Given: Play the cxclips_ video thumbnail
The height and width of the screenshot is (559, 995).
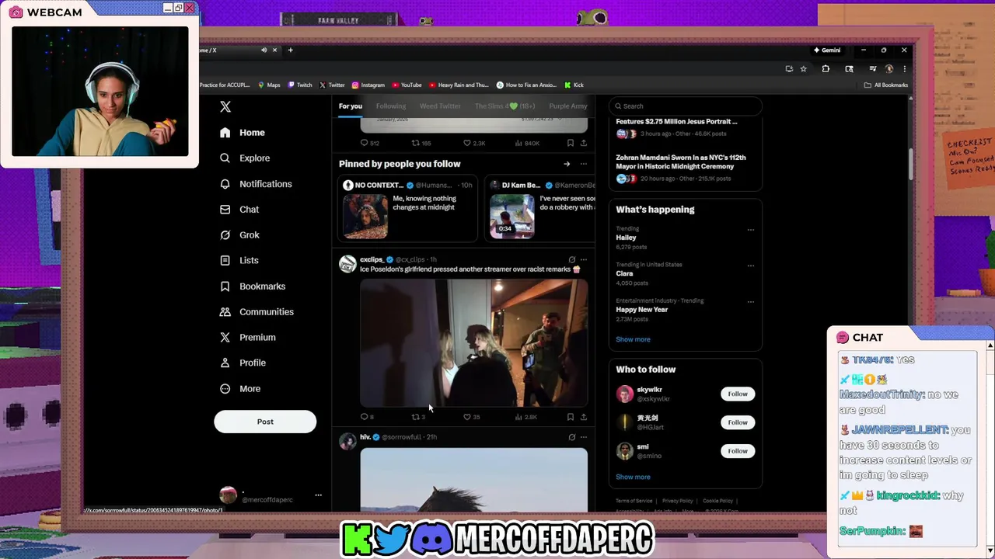Looking at the screenshot, I should pos(473,342).
